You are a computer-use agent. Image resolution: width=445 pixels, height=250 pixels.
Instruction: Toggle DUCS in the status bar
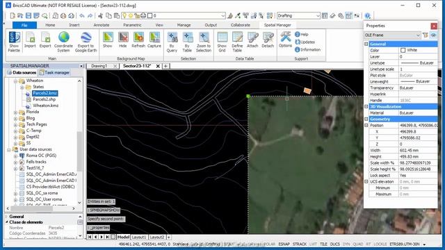point(335,244)
